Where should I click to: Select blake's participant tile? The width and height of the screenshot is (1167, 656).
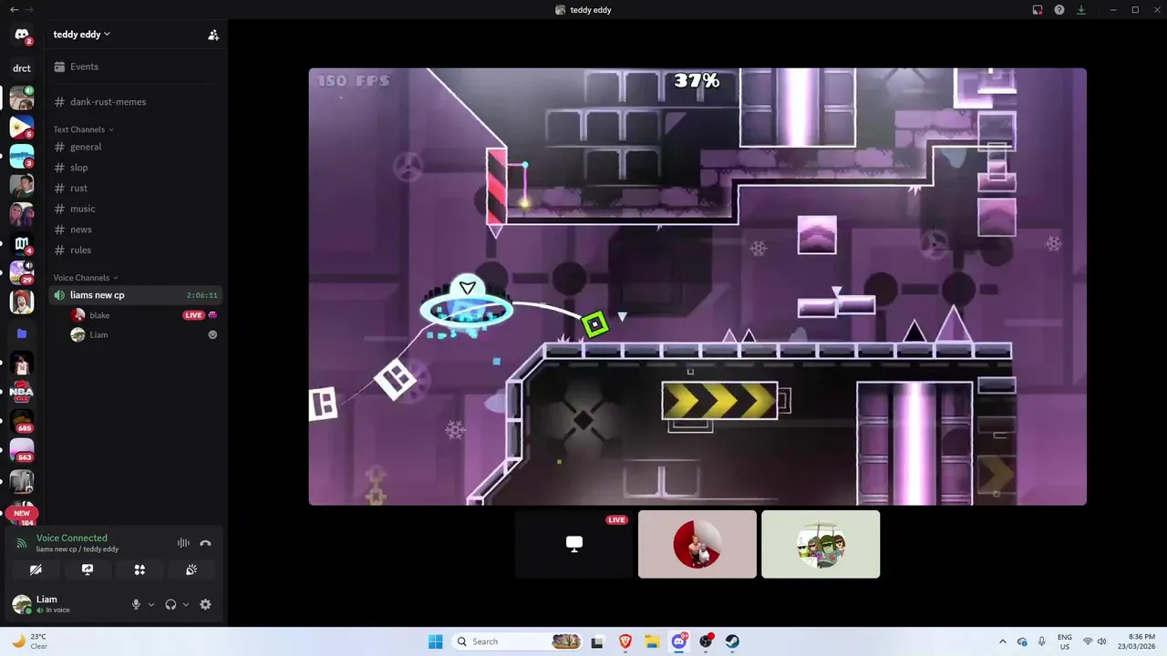[x=697, y=544]
